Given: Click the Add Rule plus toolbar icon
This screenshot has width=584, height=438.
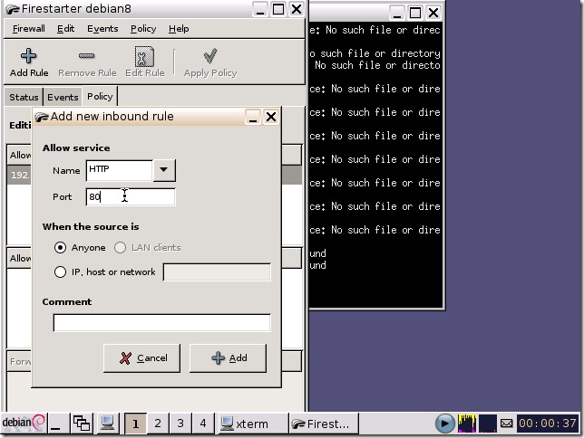Looking at the screenshot, I should click(29, 56).
